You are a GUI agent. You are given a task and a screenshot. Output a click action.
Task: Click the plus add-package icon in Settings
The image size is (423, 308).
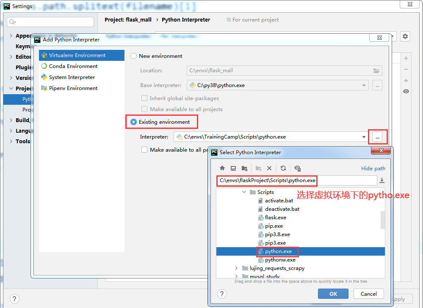coord(406,58)
